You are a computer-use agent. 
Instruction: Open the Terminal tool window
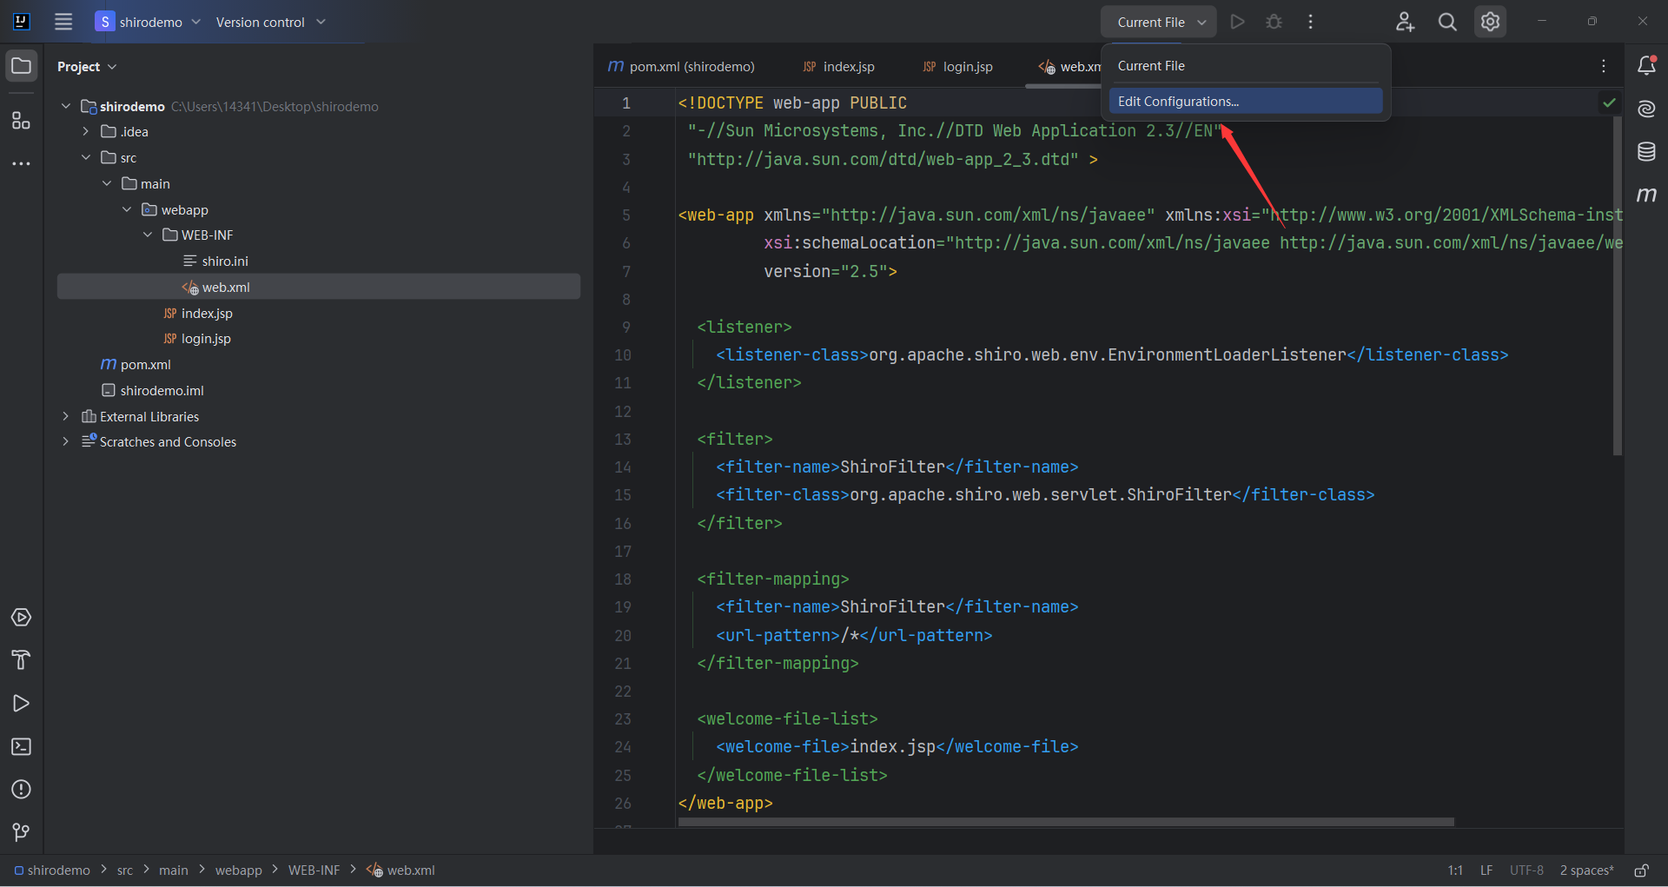[21, 747]
